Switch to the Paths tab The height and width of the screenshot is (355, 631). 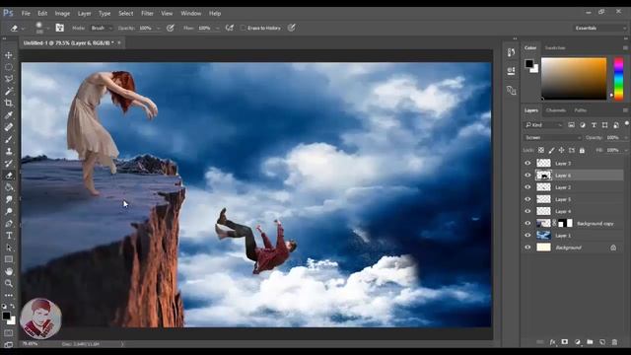[x=580, y=110]
